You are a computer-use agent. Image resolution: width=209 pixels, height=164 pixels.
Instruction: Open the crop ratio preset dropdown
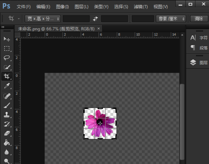point(43,19)
